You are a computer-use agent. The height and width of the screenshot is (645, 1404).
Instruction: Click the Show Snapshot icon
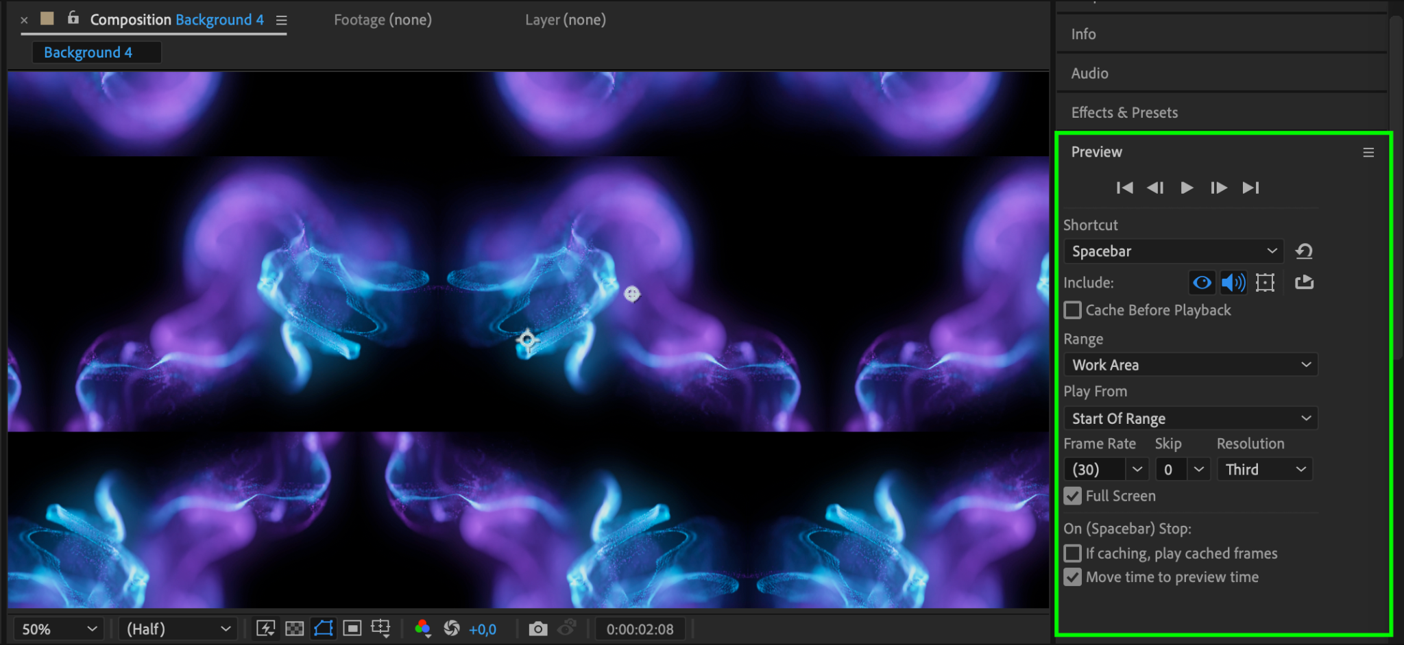(567, 628)
